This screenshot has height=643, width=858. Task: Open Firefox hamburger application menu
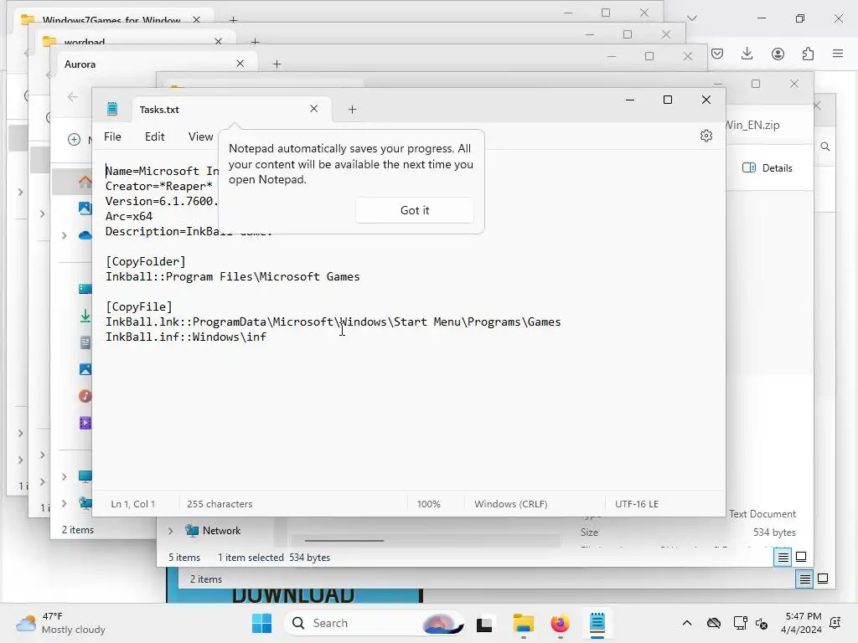(x=838, y=54)
